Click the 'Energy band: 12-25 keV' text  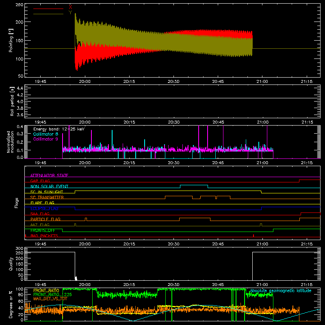tap(59, 129)
